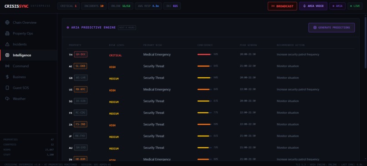Click the Property column header

75,45
